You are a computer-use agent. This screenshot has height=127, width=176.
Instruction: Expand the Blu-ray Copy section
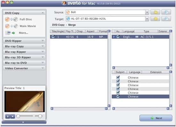tap(43, 46)
